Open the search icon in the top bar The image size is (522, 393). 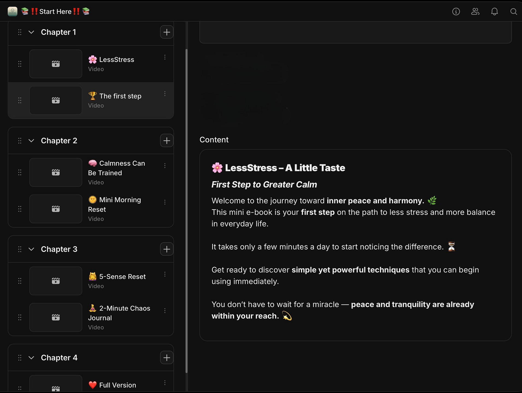(x=514, y=11)
